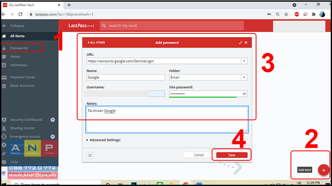Reload the LastPass page
The width and height of the screenshot is (332, 186).
(x=20, y=14)
